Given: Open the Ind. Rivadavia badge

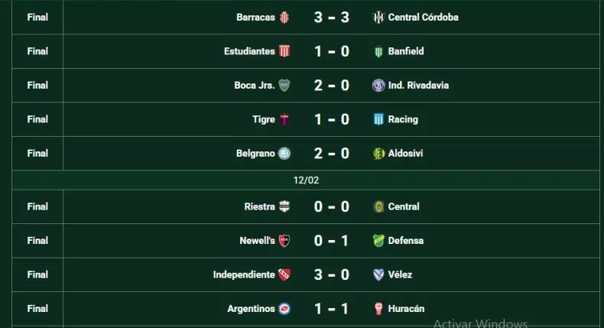Looking at the screenshot, I should click(x=378, y=85).
